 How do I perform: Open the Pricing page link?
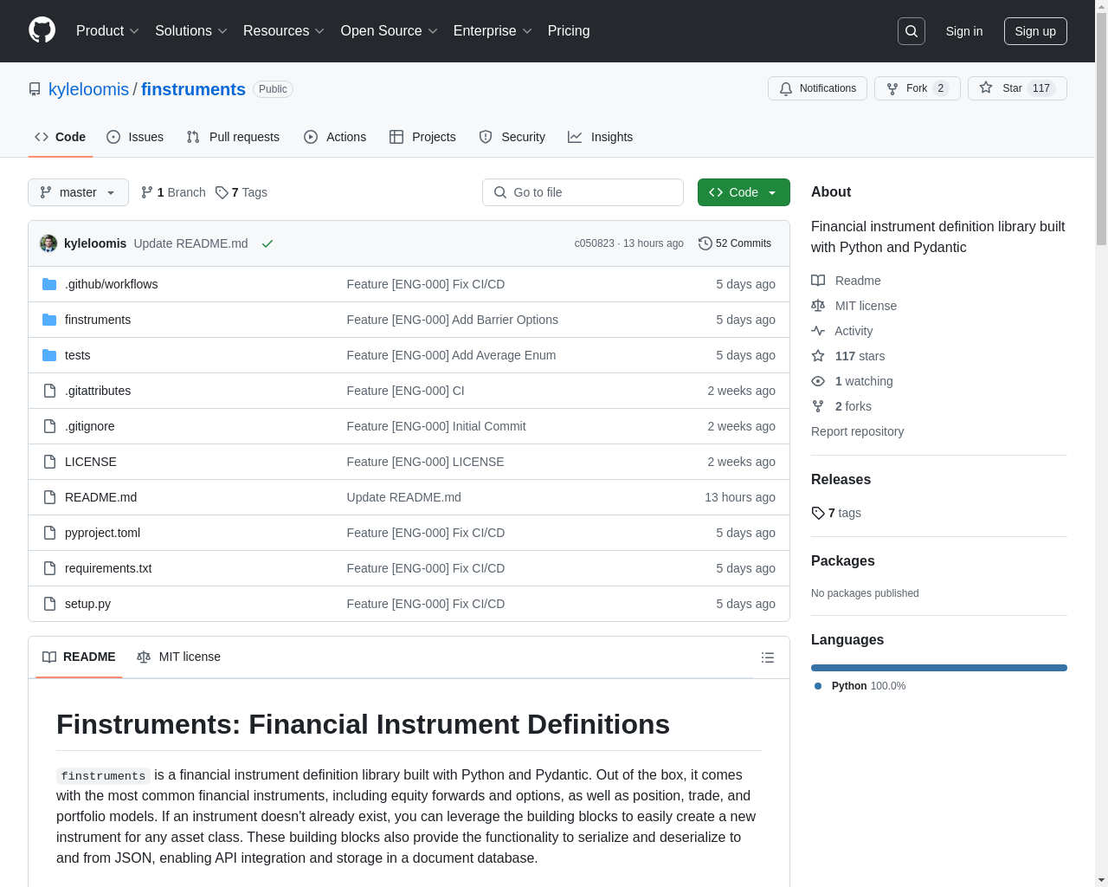(569, 31)
